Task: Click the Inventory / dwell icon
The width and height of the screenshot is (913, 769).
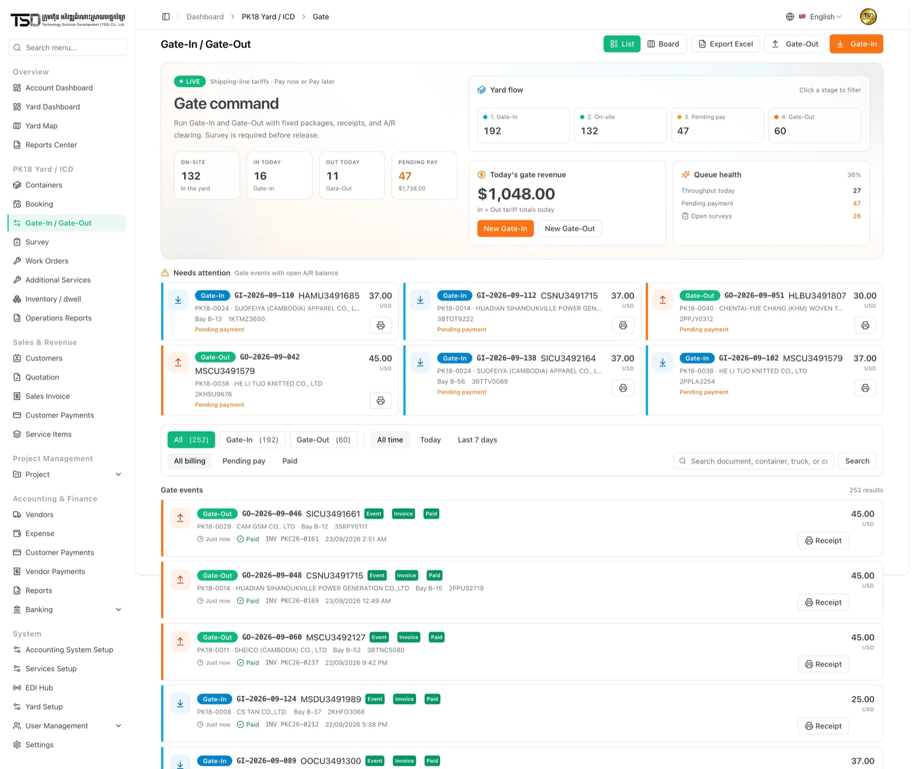Action: (x=17, y=299)
